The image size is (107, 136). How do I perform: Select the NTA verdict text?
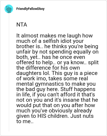[x=22, y=25]
